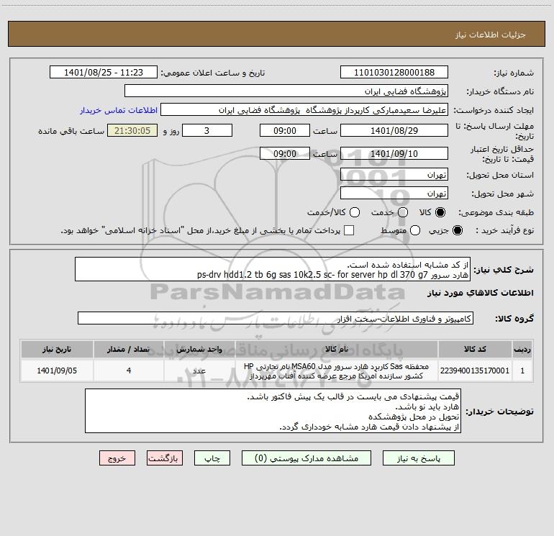
Task: Click the 'چاپ' print button
Action: [x=212, y=458]
